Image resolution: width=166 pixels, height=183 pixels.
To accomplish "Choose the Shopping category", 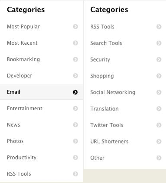I will coord(125,76).
